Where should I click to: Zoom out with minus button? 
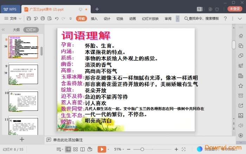(129, 149)
